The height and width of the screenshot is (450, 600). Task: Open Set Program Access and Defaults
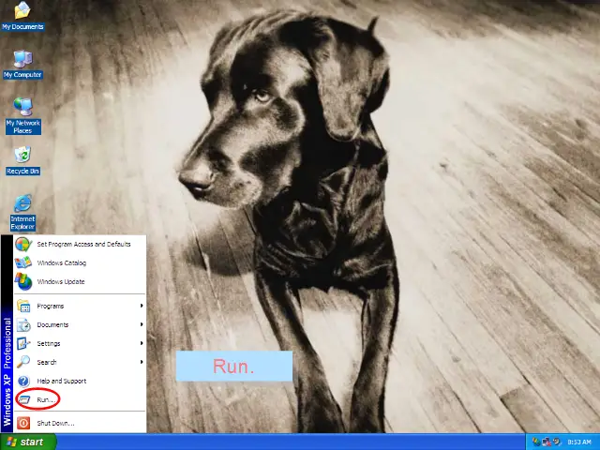(x=80, y=244)
